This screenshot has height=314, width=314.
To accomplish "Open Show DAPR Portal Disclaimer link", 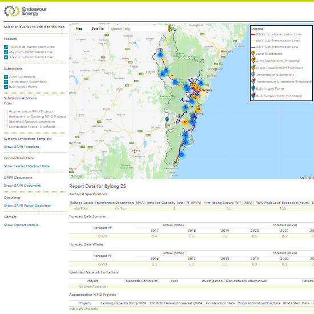I will (x=27, y=206).
